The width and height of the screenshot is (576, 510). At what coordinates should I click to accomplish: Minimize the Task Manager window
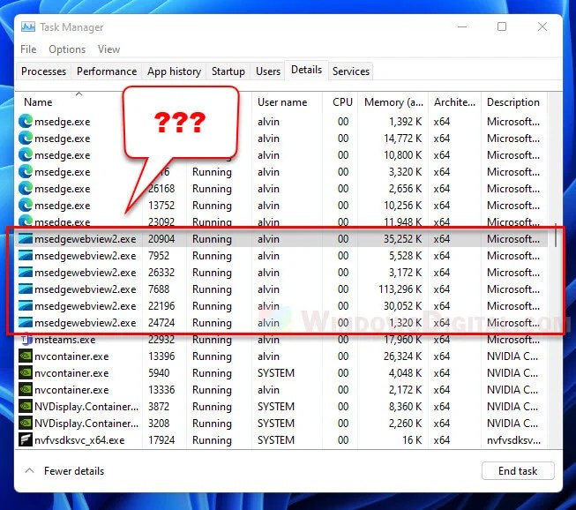tap(462, 26)
